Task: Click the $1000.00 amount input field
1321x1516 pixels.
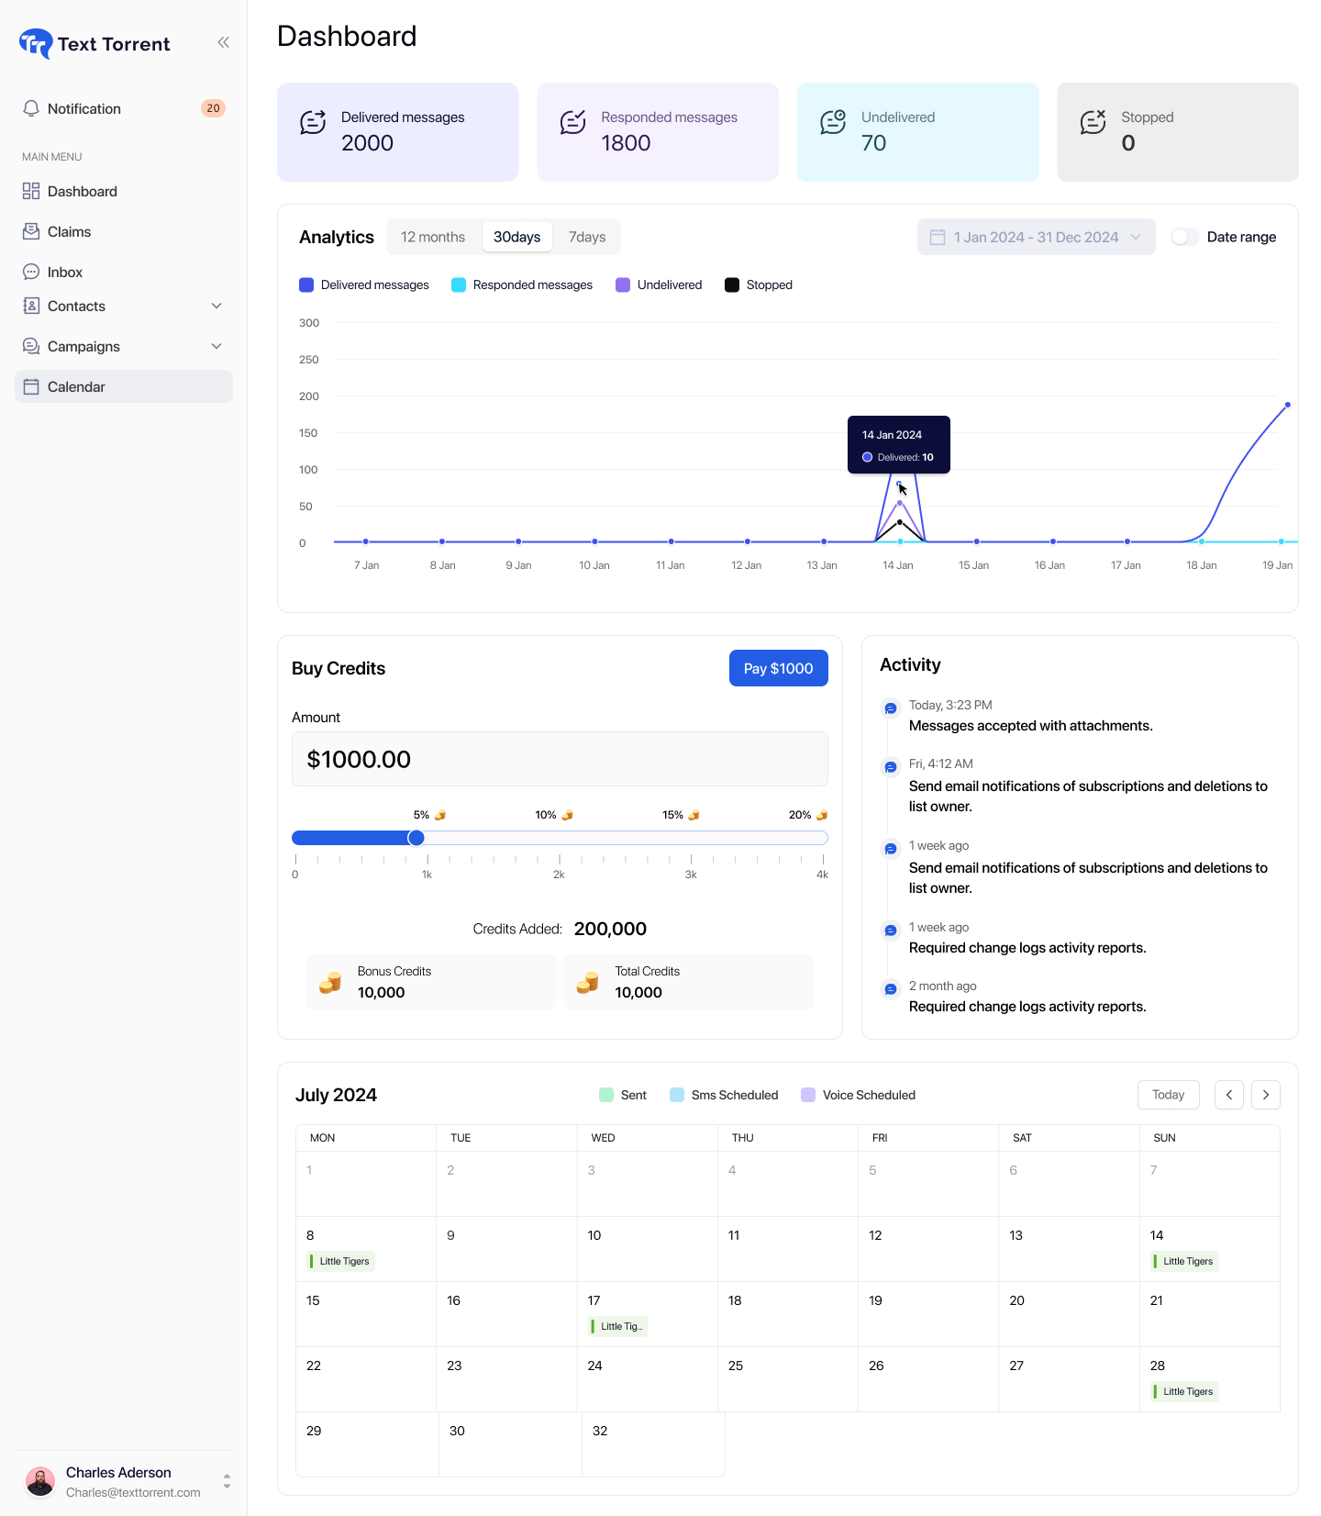Action: click(560, 759)
